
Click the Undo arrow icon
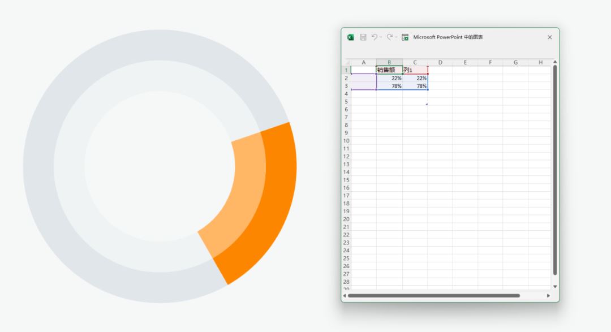click(x=374, y=37)
